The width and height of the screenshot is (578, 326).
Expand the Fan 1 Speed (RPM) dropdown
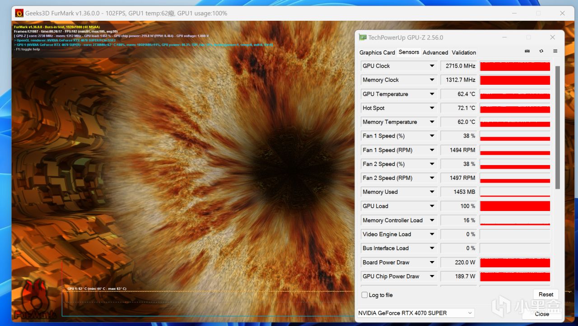pyautogui.click(x=432, y=150)
